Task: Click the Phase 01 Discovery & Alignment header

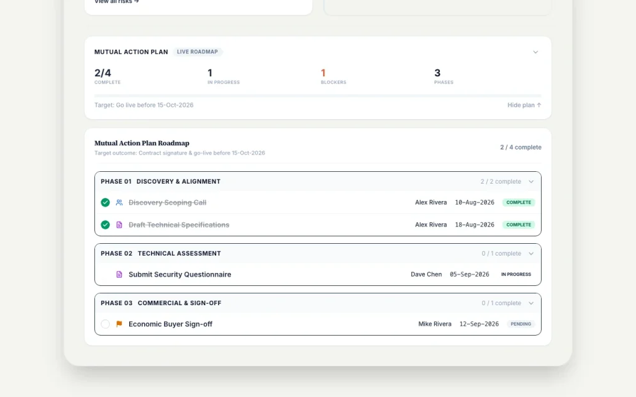Action: (x=317, y=182)
